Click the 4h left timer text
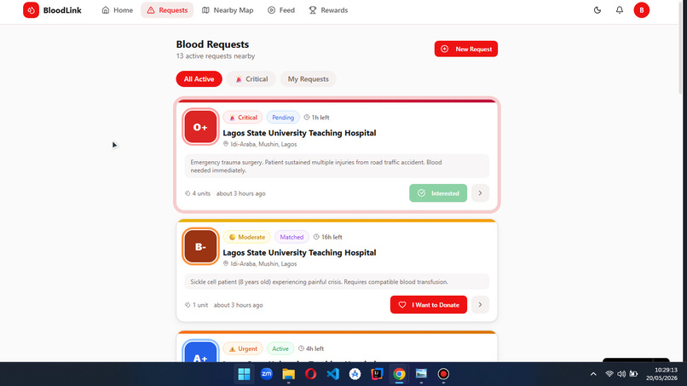 [x=311, y=349]
